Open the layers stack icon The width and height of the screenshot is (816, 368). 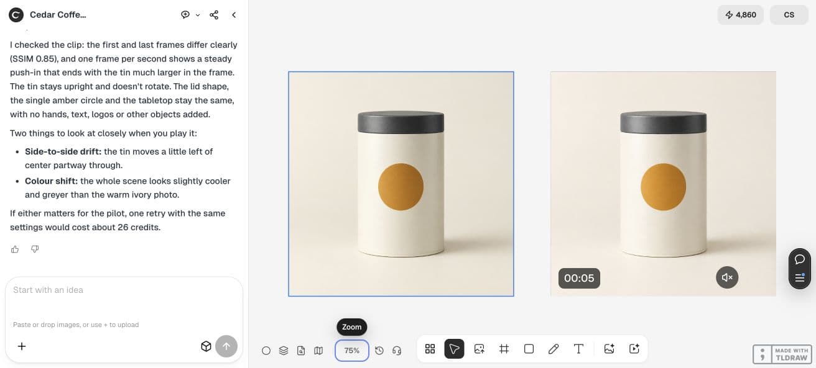(x=284, y=351)
